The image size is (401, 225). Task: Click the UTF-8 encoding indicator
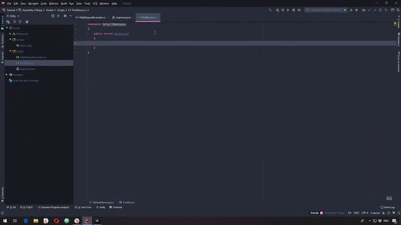click(365, 213)
